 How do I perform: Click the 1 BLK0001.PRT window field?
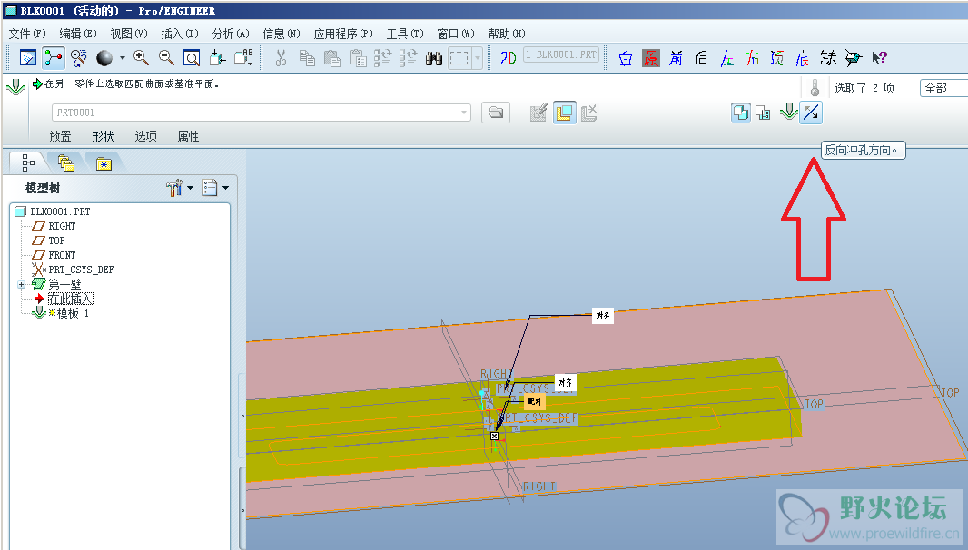click(x=560, y=55)
